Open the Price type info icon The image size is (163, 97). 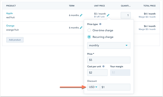(100, 24)
